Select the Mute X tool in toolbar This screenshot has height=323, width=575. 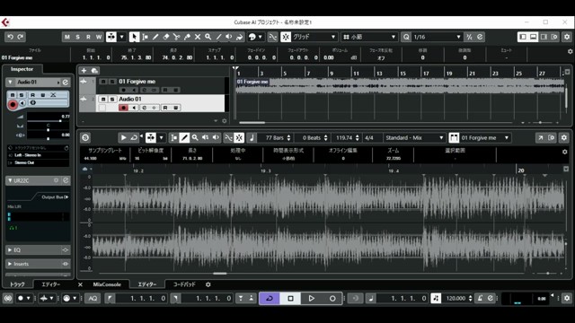coord(198,37)
